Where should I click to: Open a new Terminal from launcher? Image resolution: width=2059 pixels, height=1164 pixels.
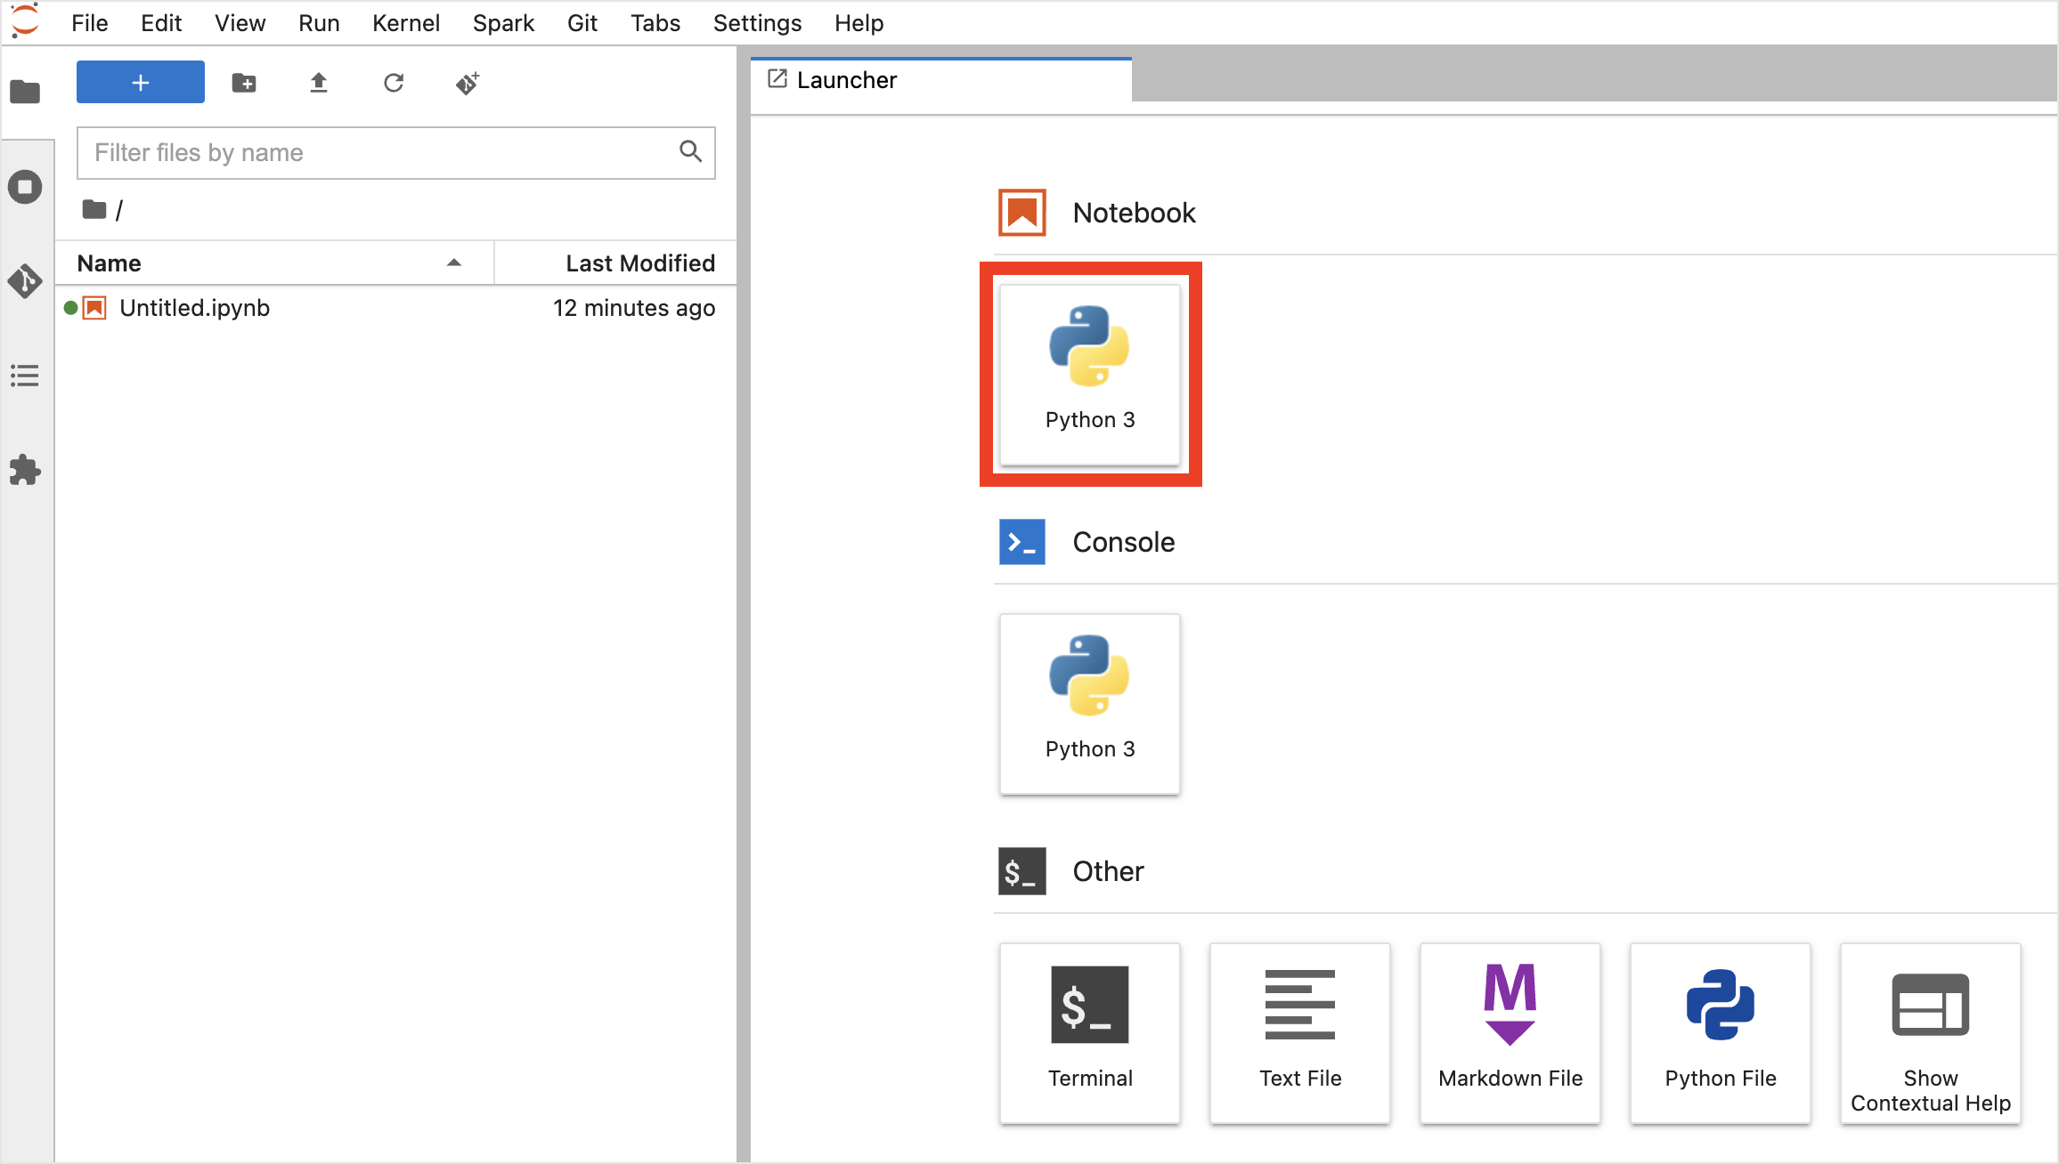coord(1090,1032)
